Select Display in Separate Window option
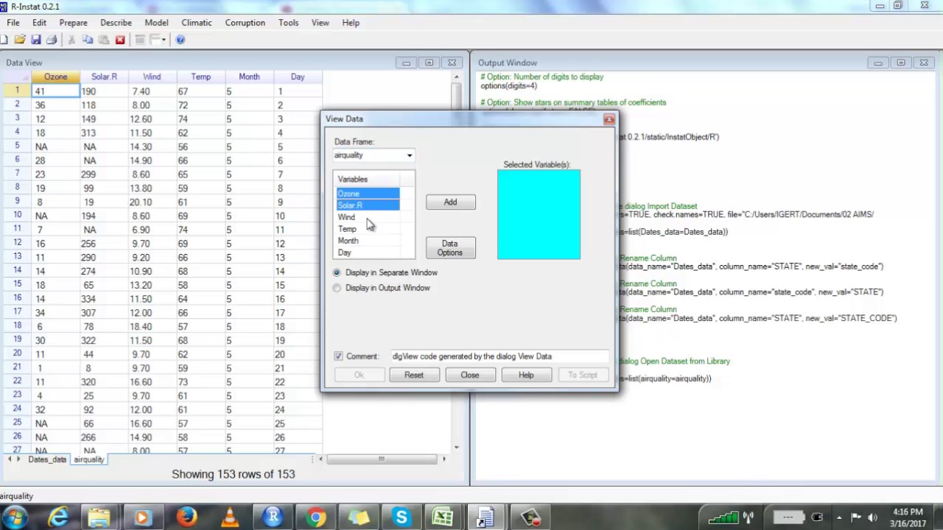 (337, 272)
